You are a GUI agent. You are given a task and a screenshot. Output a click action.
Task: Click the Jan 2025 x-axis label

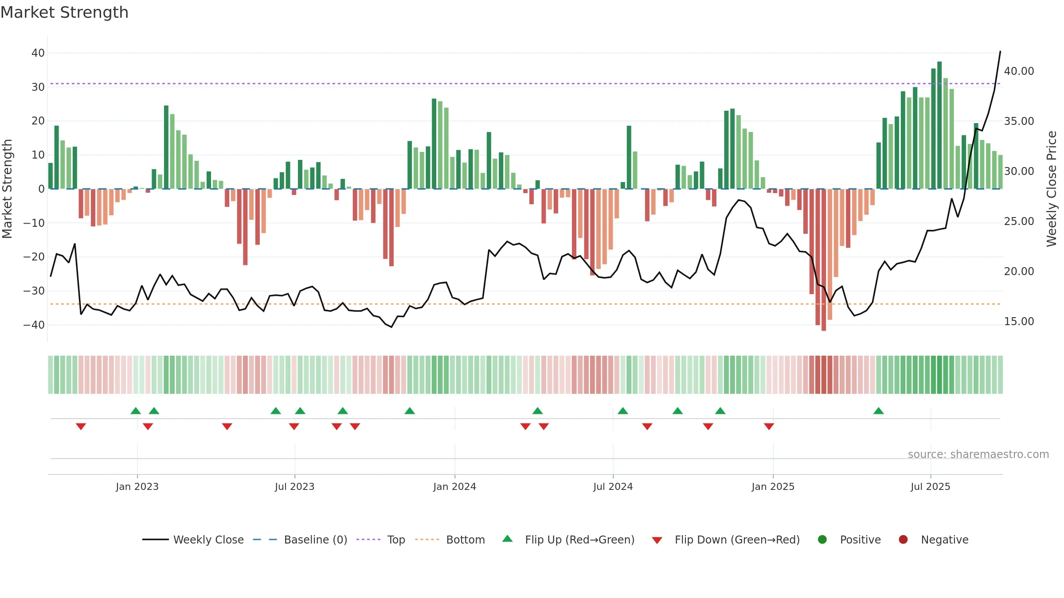point(773,486)
